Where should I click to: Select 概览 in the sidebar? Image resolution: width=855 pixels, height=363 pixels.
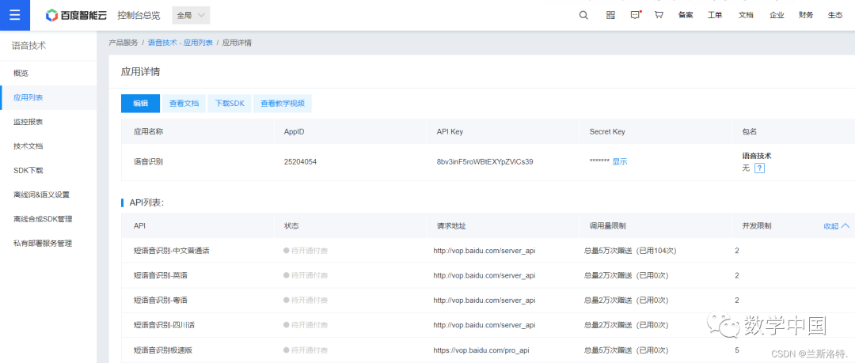coord(48,73)
